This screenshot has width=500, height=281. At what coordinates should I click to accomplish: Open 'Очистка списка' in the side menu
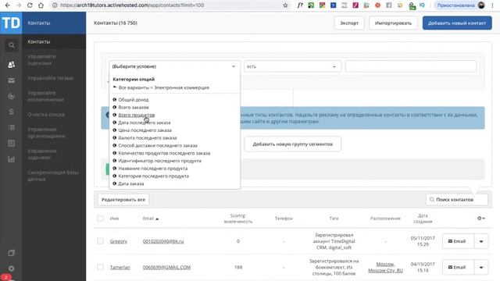[x=46, y=115]
